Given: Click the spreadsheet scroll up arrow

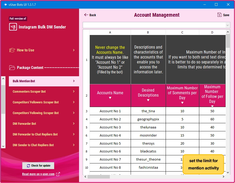Looking at the screenshot, I should pos(228,32).
